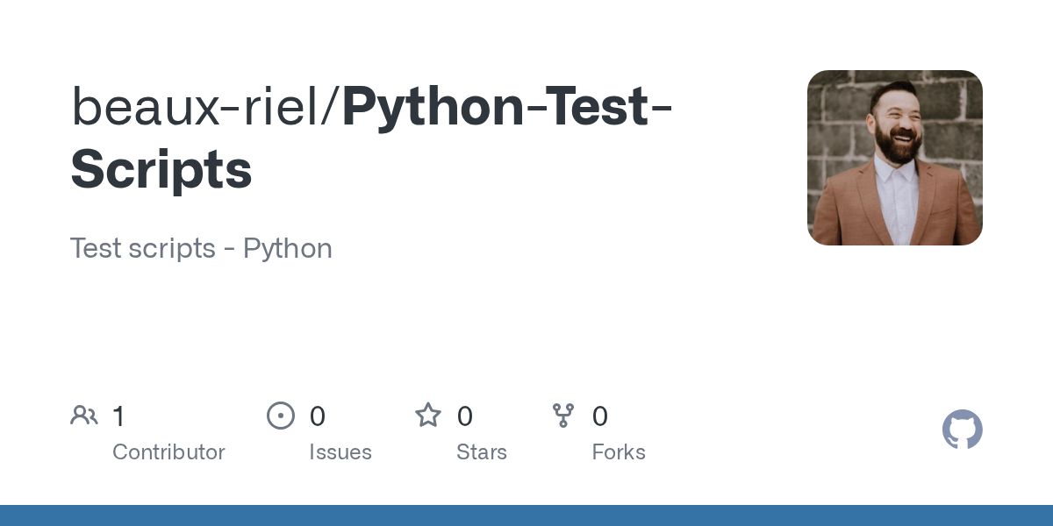
Task: Click the issues count above Issues
Action: [x=318, y=416]
